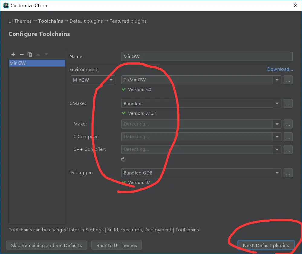Expand the Make dropdown arrow
This screenshot has width=302, height=254.
277,124
